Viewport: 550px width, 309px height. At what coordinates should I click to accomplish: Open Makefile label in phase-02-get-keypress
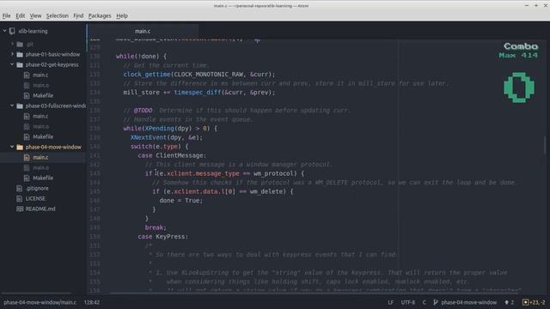coord(43,95)
